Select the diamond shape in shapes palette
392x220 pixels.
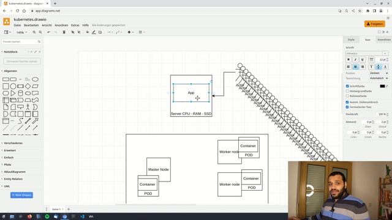click(x=28, y=86)
